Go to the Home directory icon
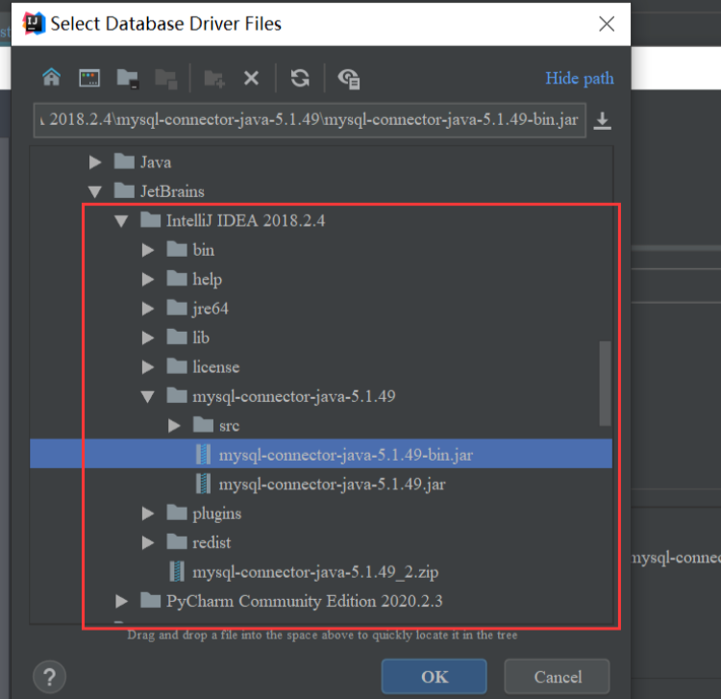The width and height of the screenshot is (721, 699). pos(52,77)
